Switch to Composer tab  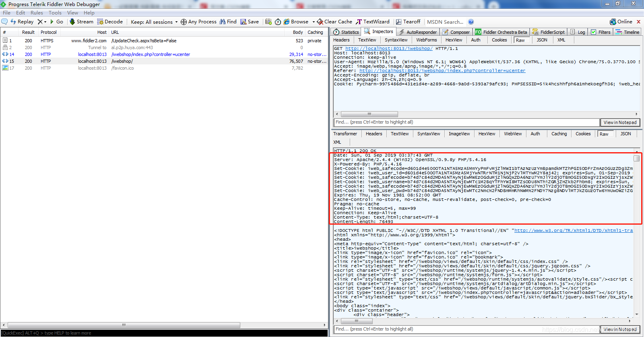point(456,32)
